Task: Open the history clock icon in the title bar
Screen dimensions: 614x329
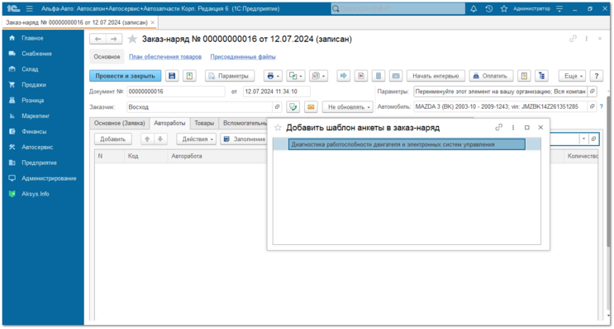Action: pos(488,8)
